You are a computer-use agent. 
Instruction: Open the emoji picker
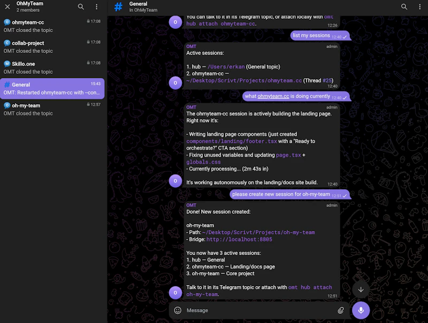(178, 310)
